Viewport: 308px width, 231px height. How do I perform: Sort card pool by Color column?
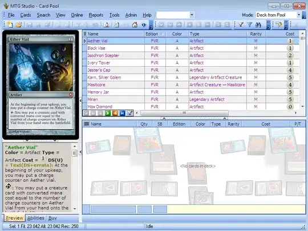click(177, 34)
